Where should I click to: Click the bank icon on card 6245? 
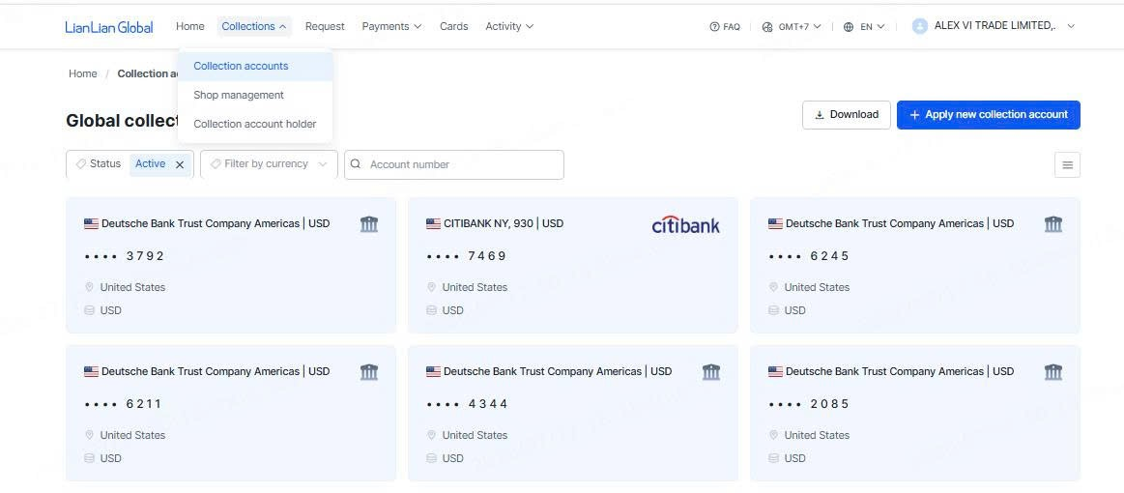[x=1053, y=224]
